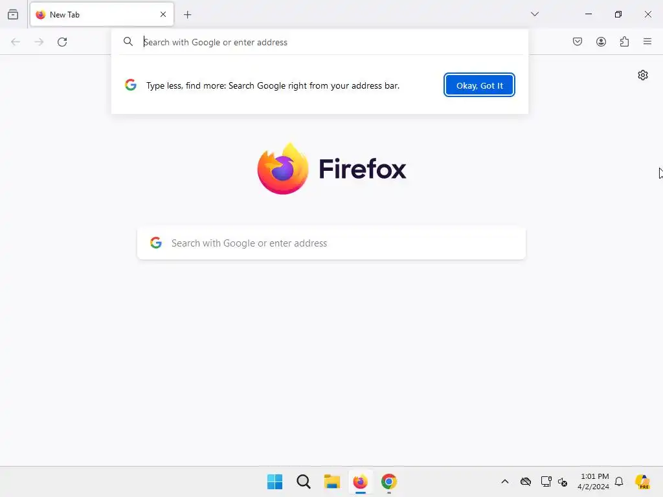Open the network display tray icon
This screenshot has height=497, width=663.
546,481
